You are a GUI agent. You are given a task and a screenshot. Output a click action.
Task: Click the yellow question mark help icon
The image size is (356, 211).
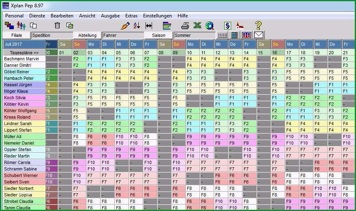click(258, 26)
